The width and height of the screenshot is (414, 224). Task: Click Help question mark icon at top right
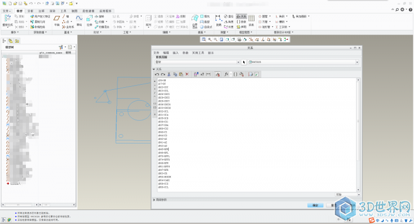coord(410,10)
